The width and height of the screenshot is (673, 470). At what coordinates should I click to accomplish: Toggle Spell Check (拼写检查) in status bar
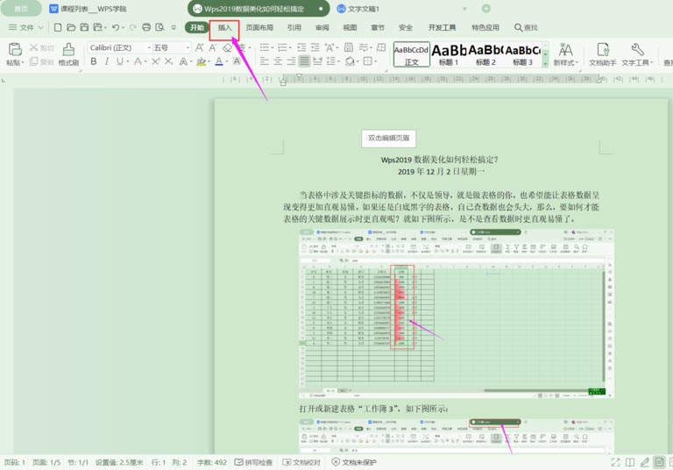[x=253, y=462]
